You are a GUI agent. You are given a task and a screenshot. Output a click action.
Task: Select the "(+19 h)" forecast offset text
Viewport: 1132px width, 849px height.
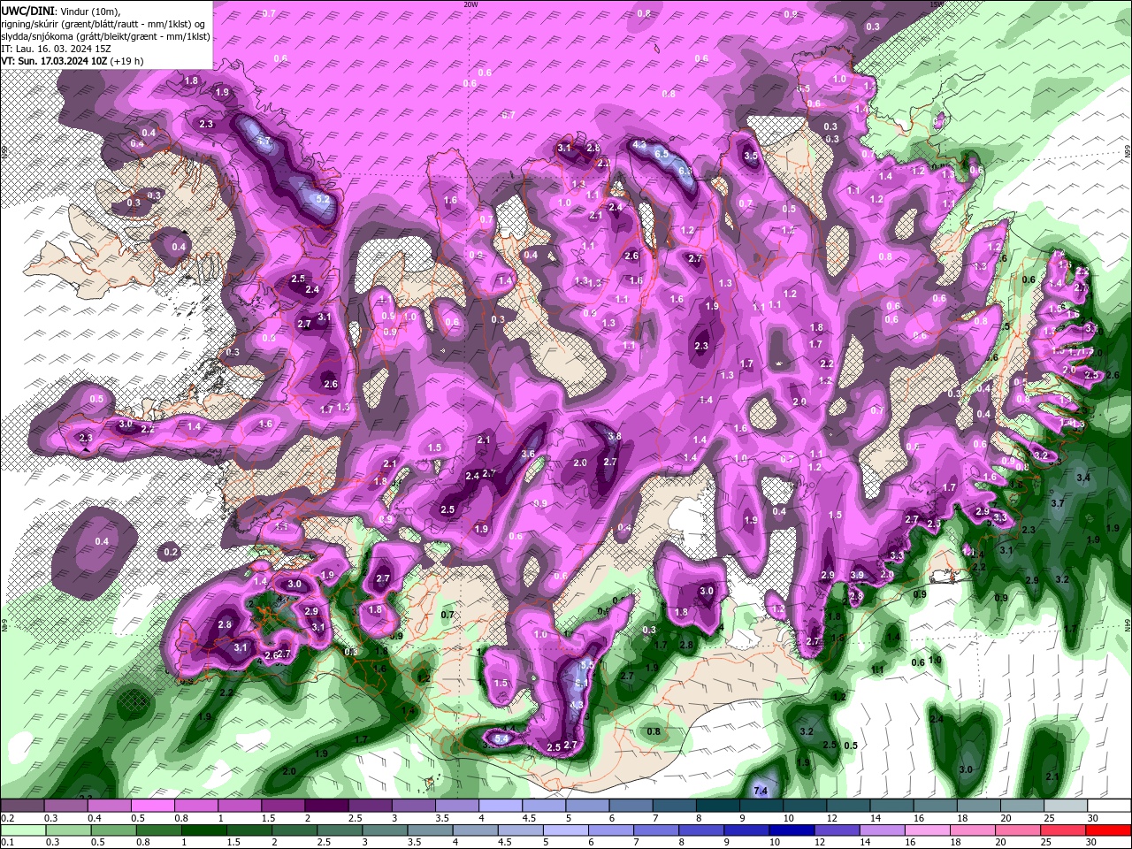(x=125, y=61)
